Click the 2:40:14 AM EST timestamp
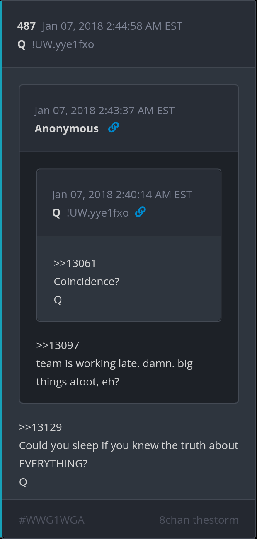Image resolution: width=257 pixels, height=539 pixels. [x=122, y=195]
